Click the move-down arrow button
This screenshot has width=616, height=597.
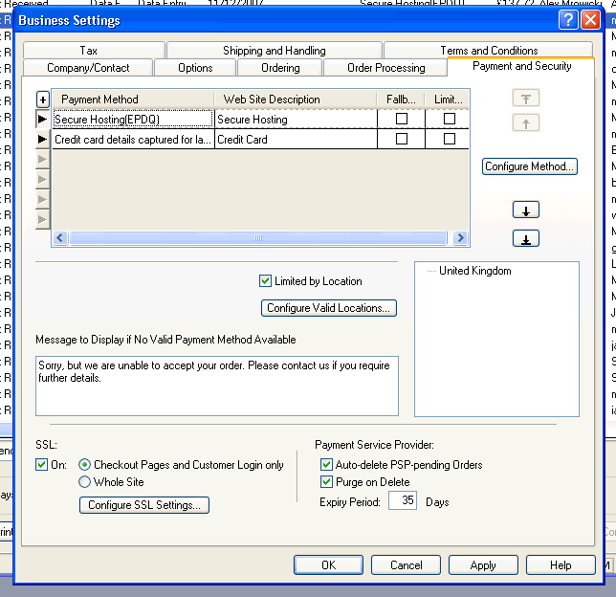pos(526,210)
